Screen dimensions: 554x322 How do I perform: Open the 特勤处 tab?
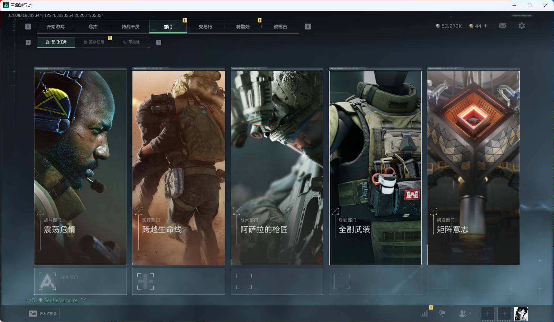[243, 27]
